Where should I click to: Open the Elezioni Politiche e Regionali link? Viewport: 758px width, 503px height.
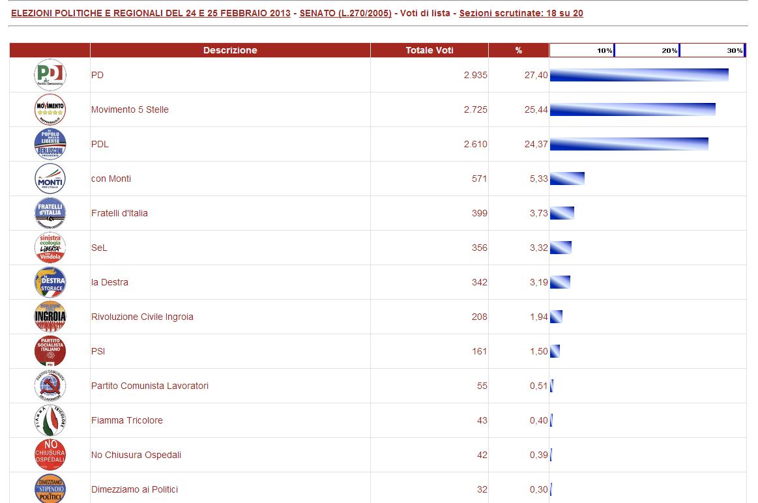click(151, 13)
